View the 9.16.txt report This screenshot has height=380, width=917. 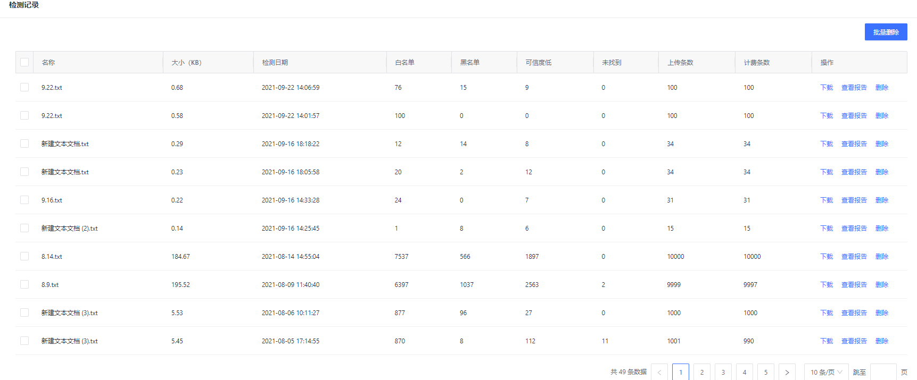854,200
